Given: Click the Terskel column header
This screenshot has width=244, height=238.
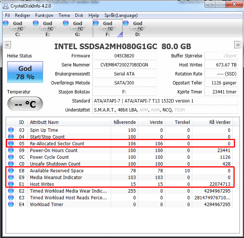Looking at the screenshot, I should pos(178,122).
